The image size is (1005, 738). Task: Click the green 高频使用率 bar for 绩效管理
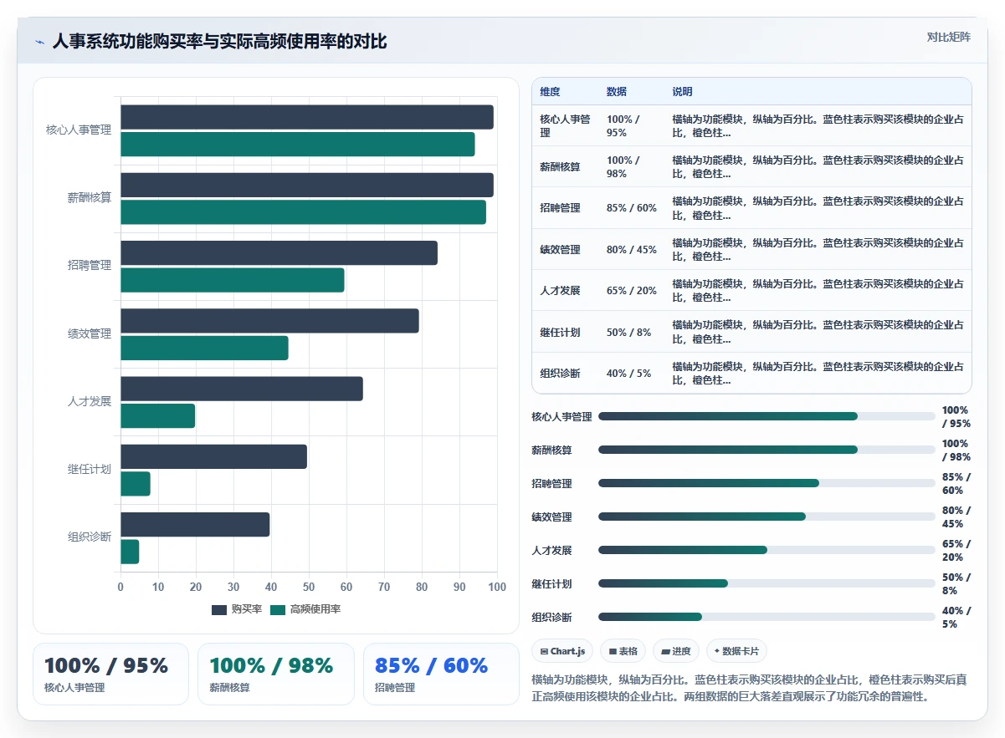pos(204,348)
